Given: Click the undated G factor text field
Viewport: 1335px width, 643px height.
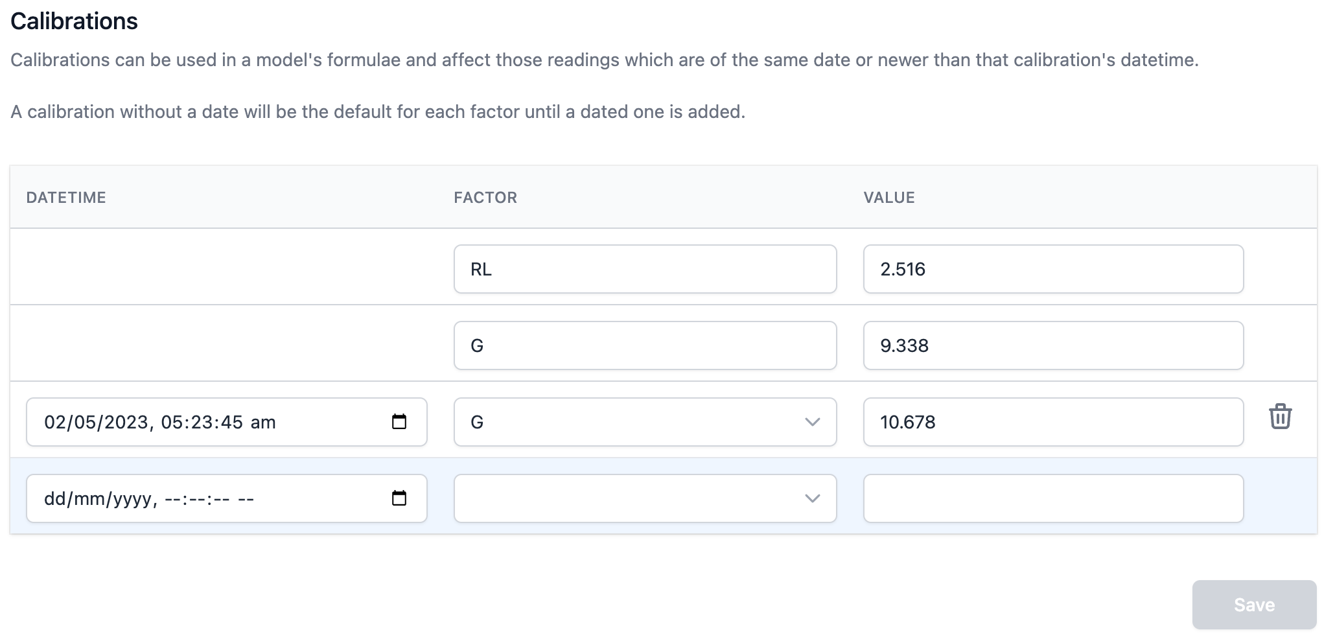Looking at the screenshot, I should point(645,345).
